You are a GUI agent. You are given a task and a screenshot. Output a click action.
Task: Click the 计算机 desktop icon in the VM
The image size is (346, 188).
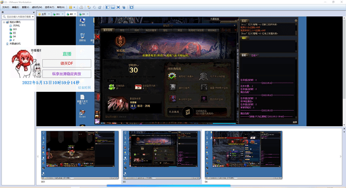[82, 22]
